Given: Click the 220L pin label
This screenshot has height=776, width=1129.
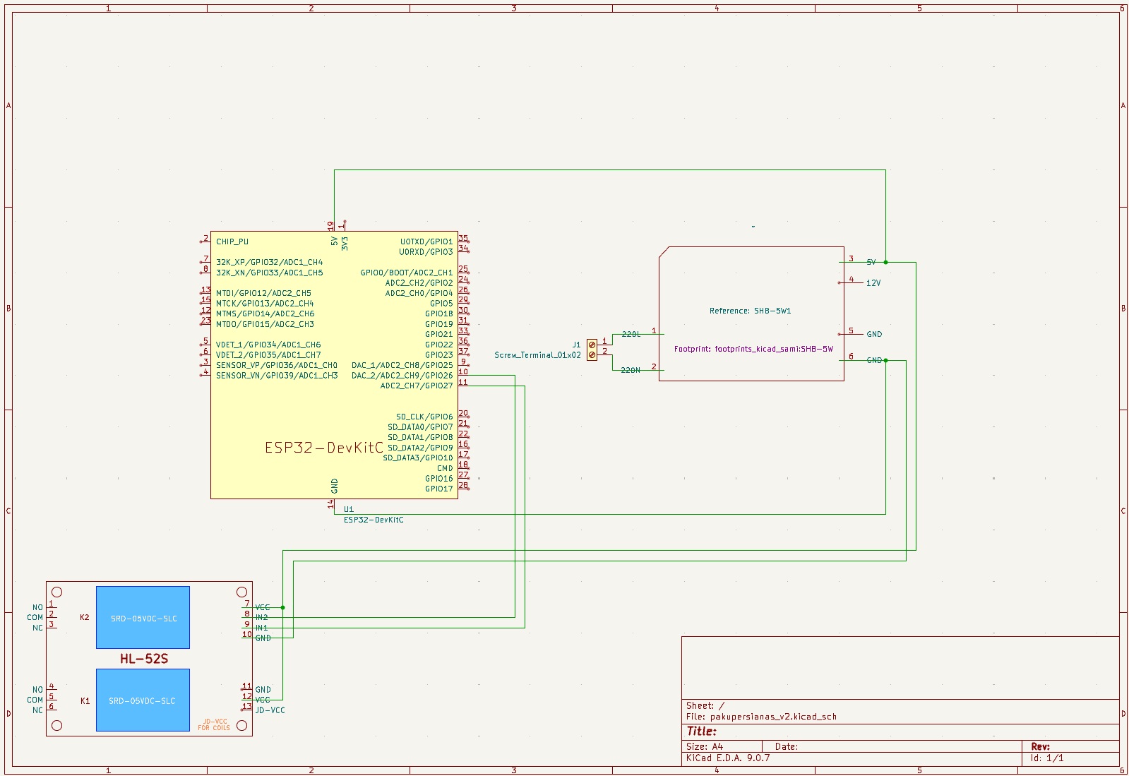Looking at the screenshot, I should [x=631, y=335].
